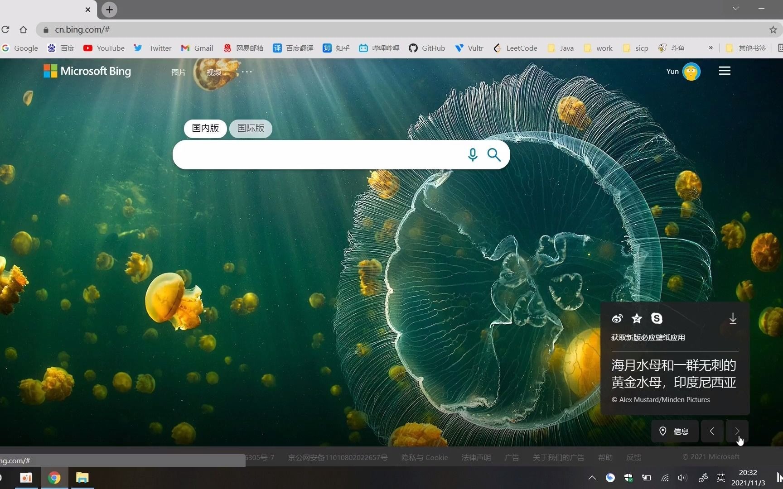
Task: Toggle 英 input language indicator
Action: (721, 478)
